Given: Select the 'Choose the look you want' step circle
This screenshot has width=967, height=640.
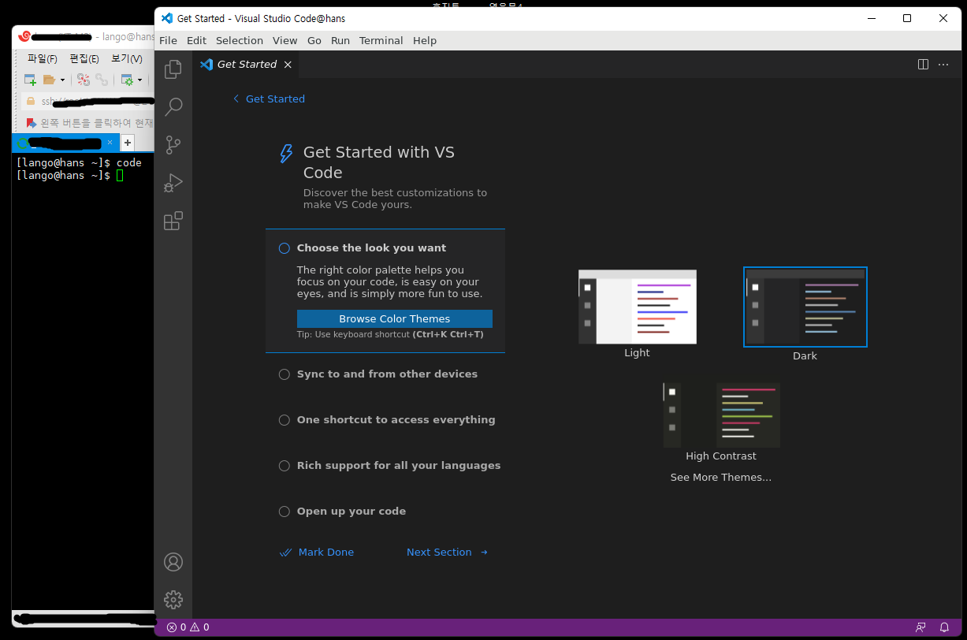Looking at the screenshot, I should (285, 248).
